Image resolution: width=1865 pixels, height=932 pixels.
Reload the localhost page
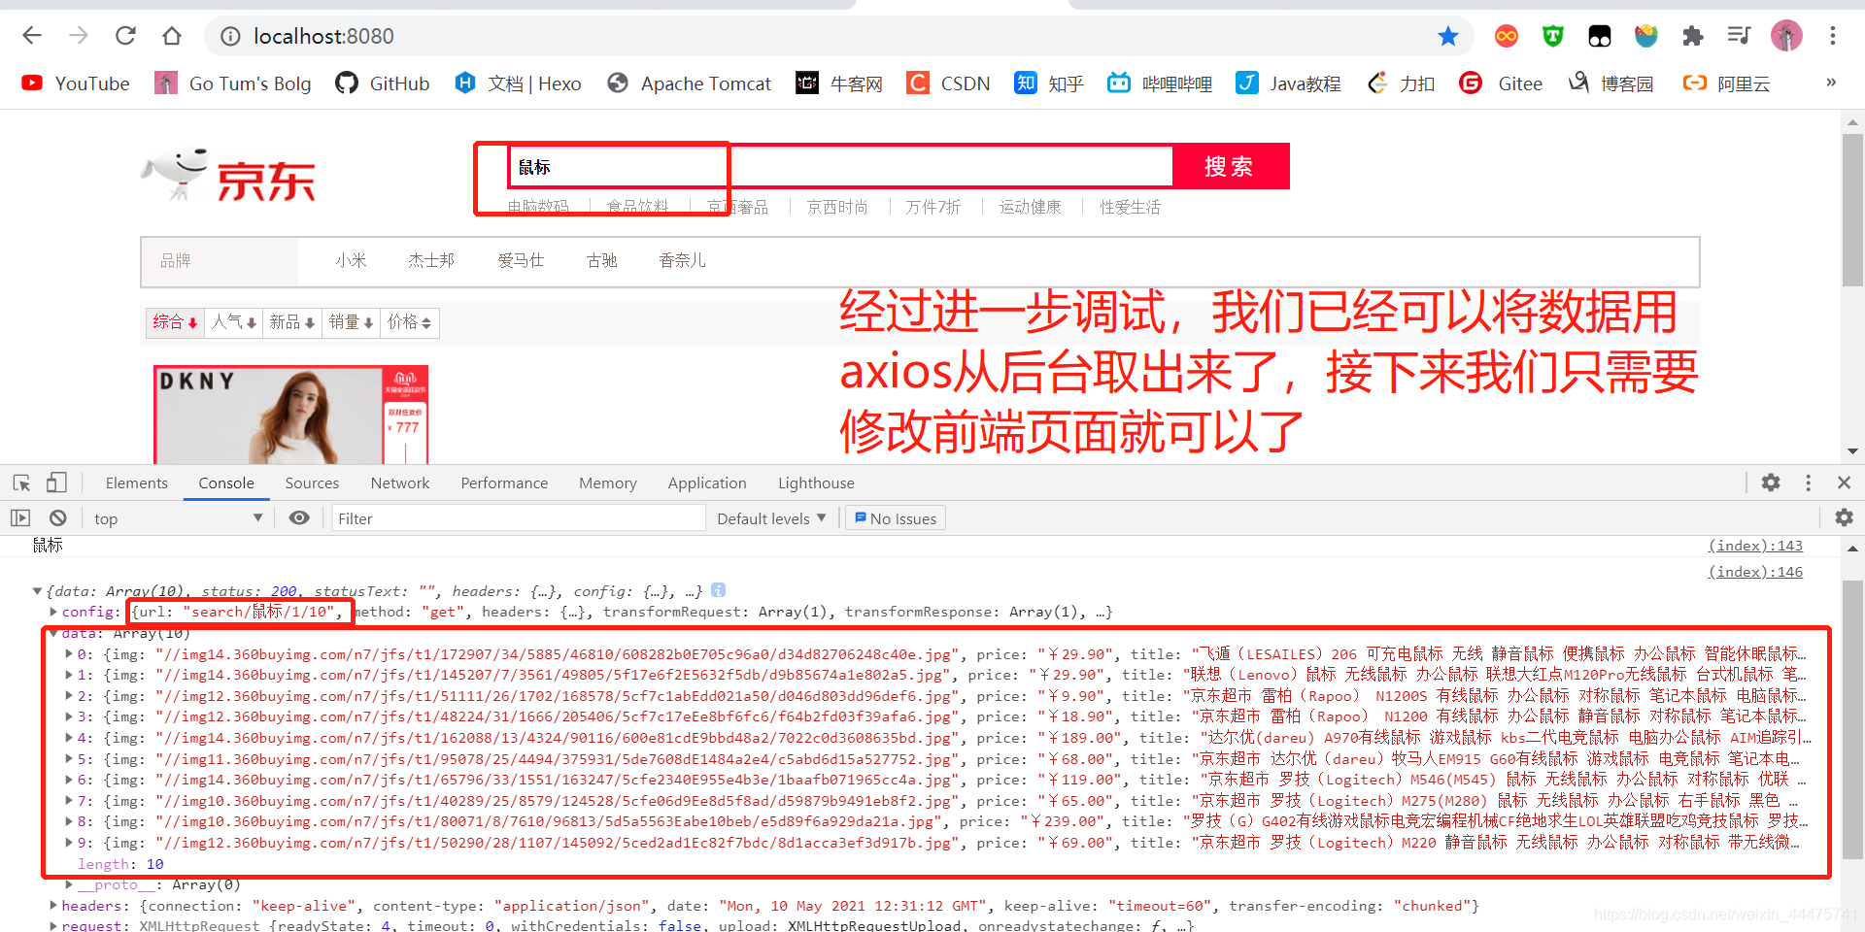point(125,36)
